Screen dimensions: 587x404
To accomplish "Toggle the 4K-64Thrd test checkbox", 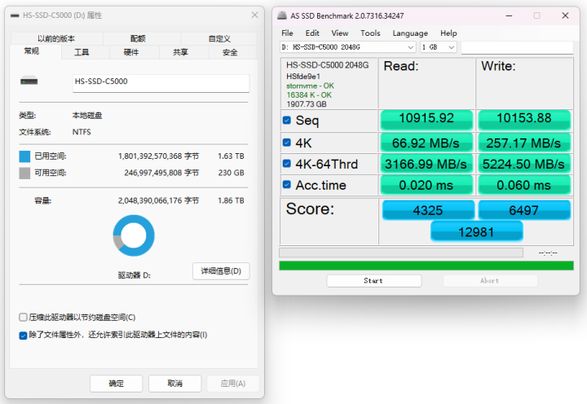I will point(287,164).
